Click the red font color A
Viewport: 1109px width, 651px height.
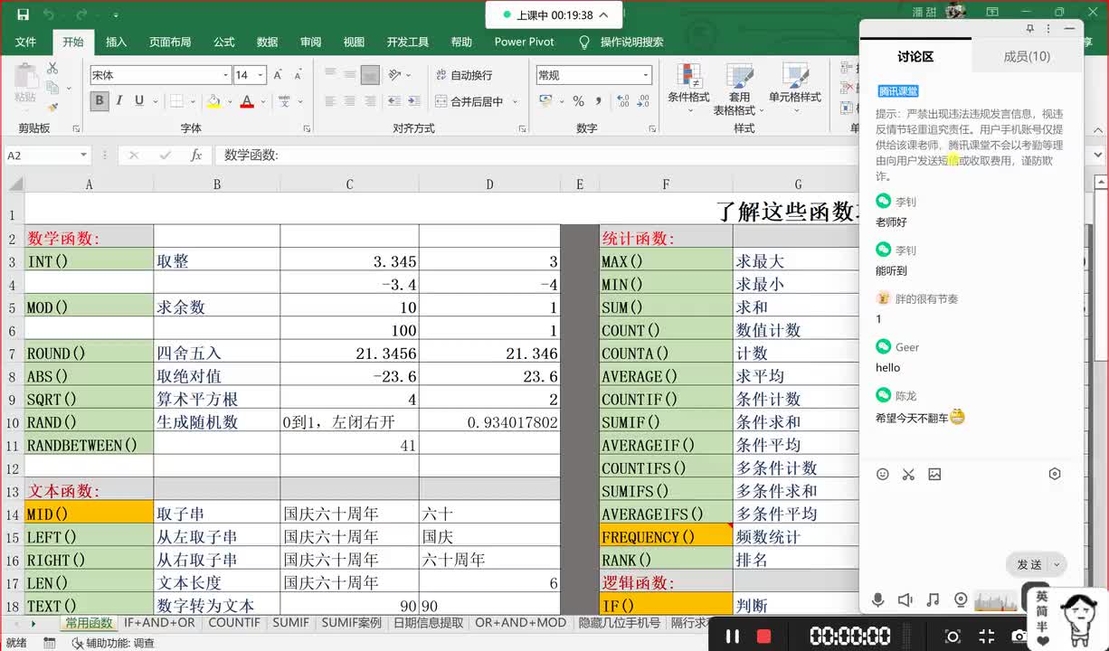click(x=247, y=101)
